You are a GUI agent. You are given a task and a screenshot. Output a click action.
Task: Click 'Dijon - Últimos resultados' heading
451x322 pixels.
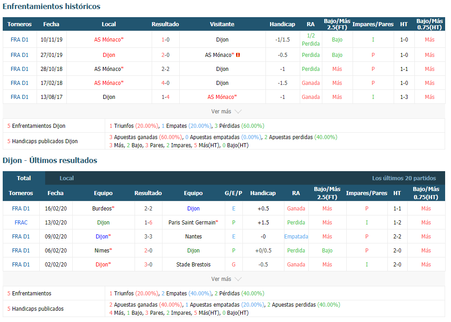point(50,160)
